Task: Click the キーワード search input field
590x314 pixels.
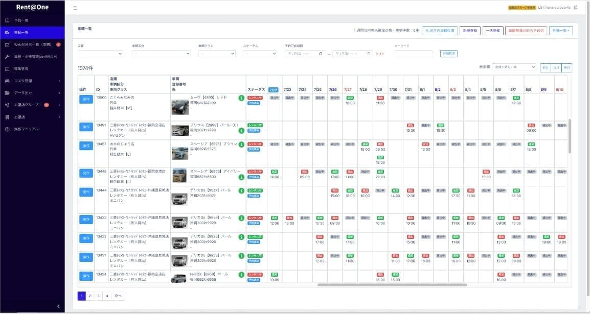Action: click(x=413, y=54)
